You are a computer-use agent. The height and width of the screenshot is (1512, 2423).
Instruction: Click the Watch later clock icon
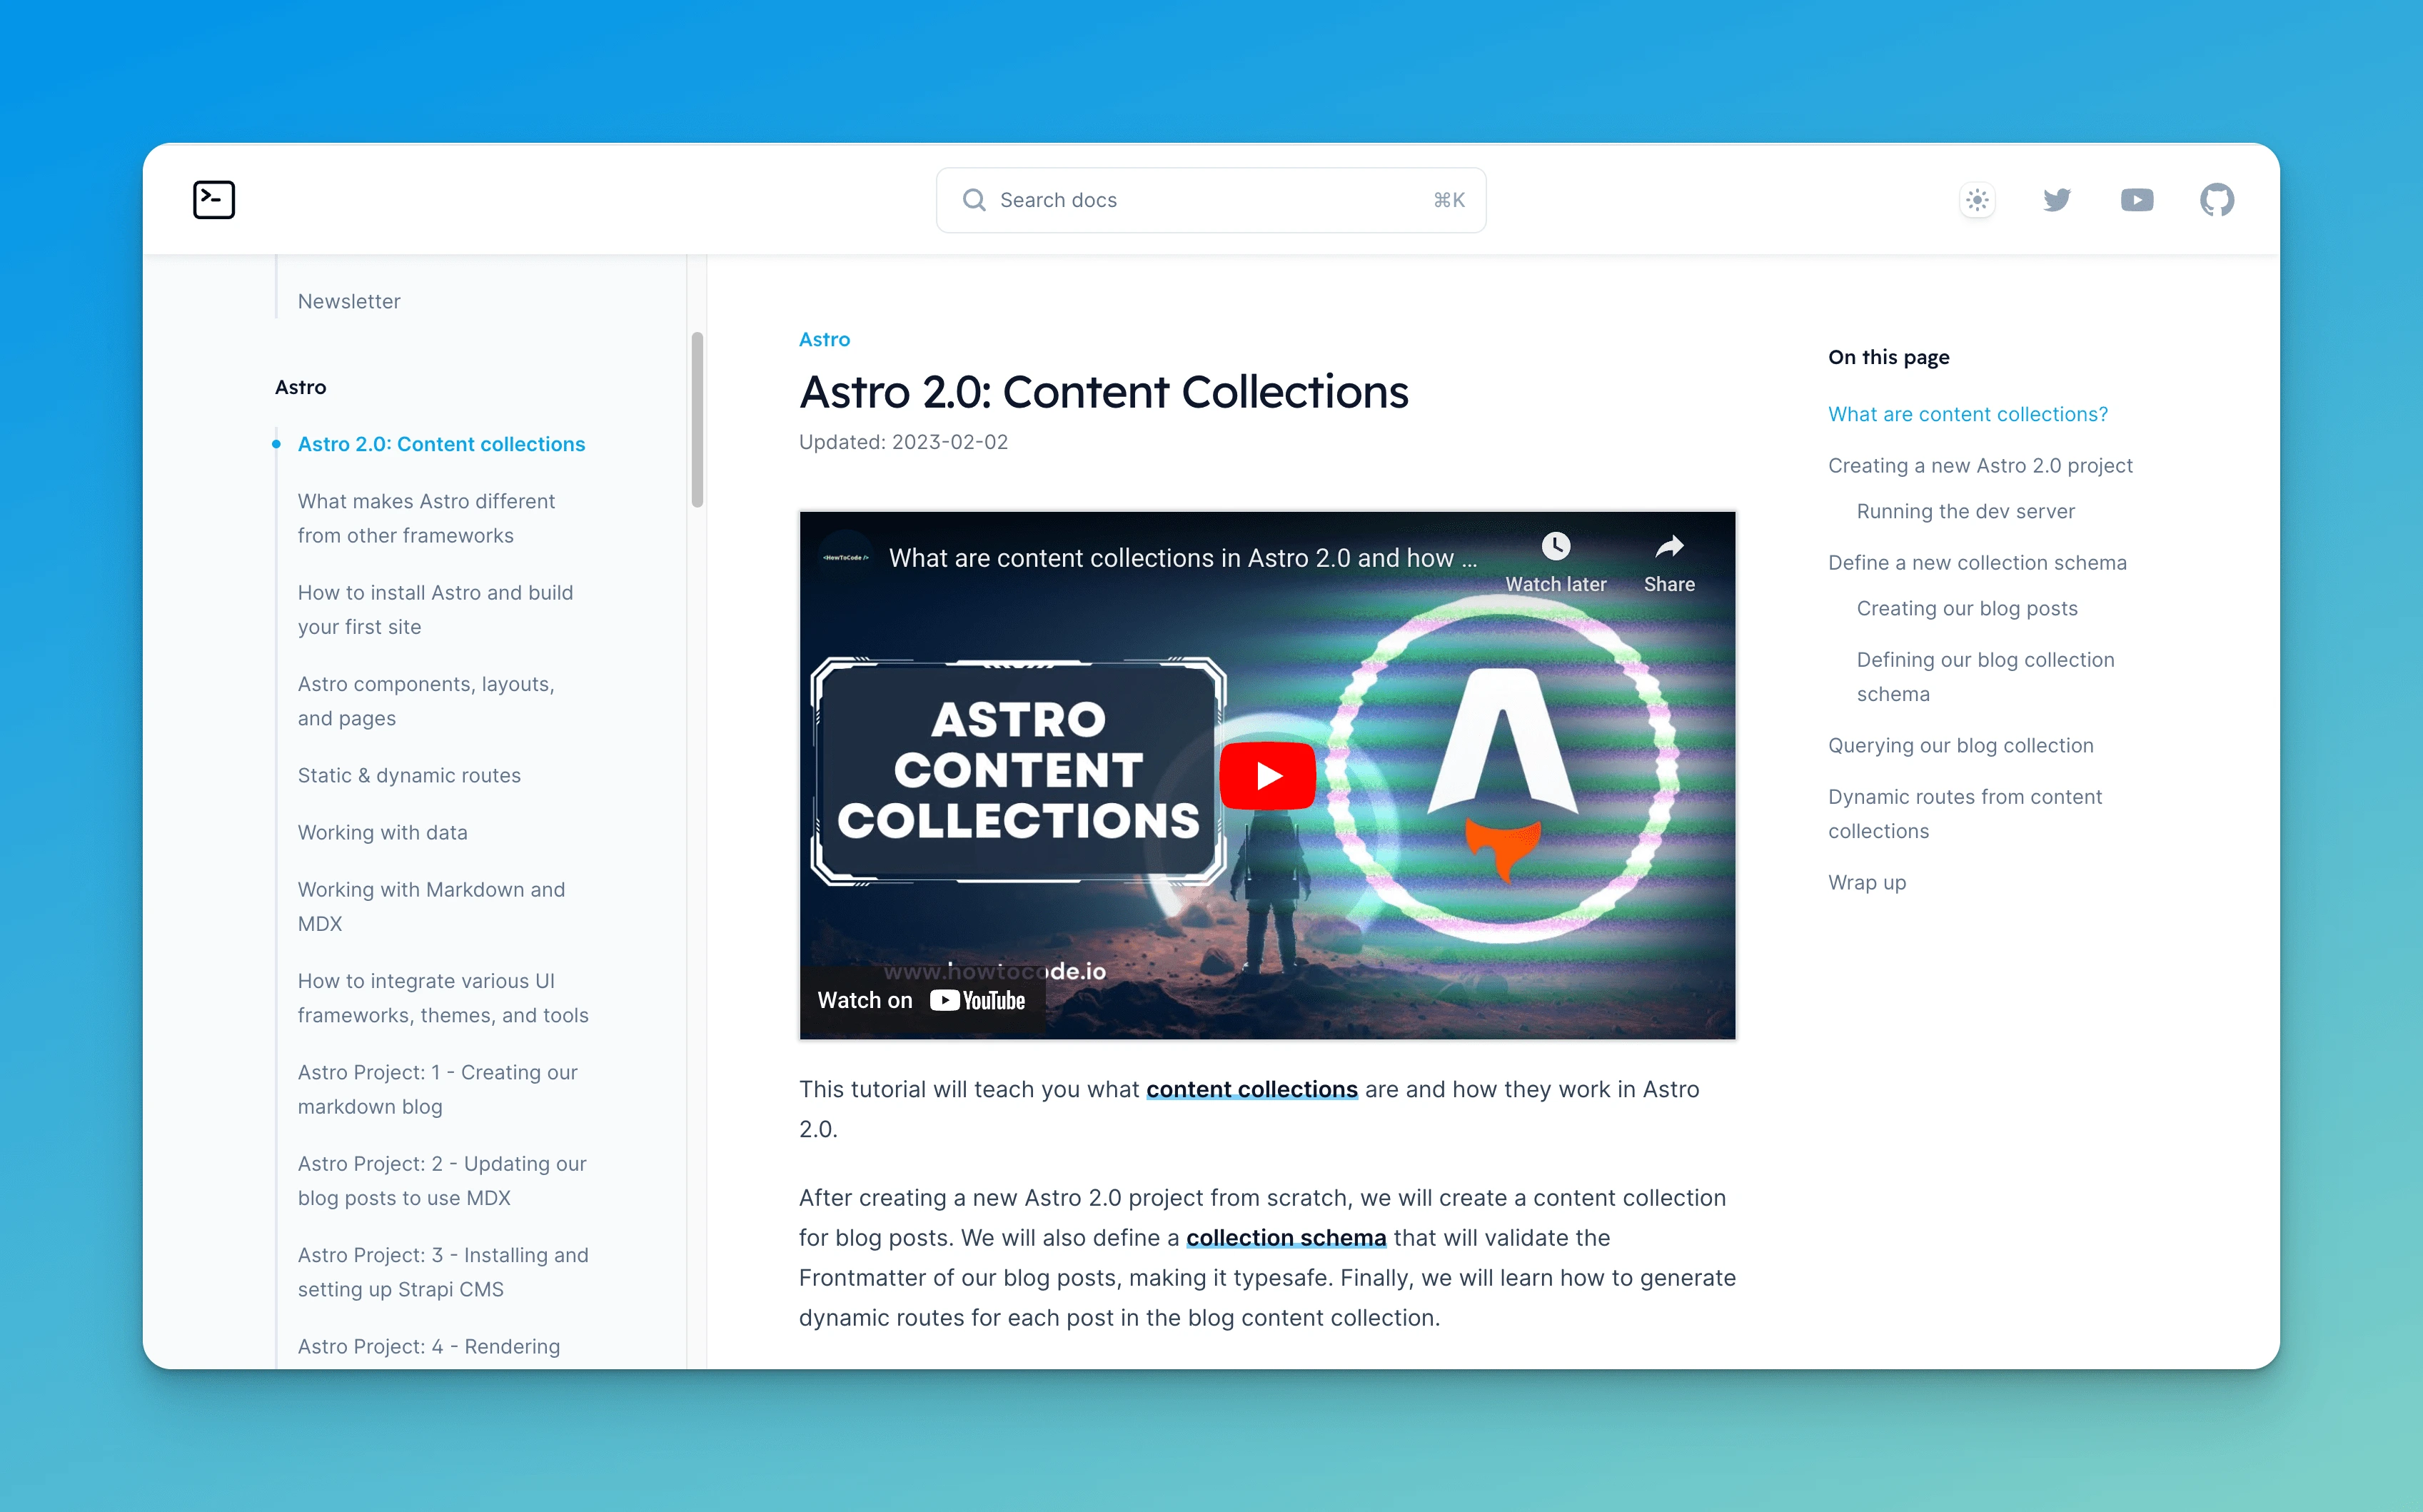pyautogui.click(x=1555, y=547)
